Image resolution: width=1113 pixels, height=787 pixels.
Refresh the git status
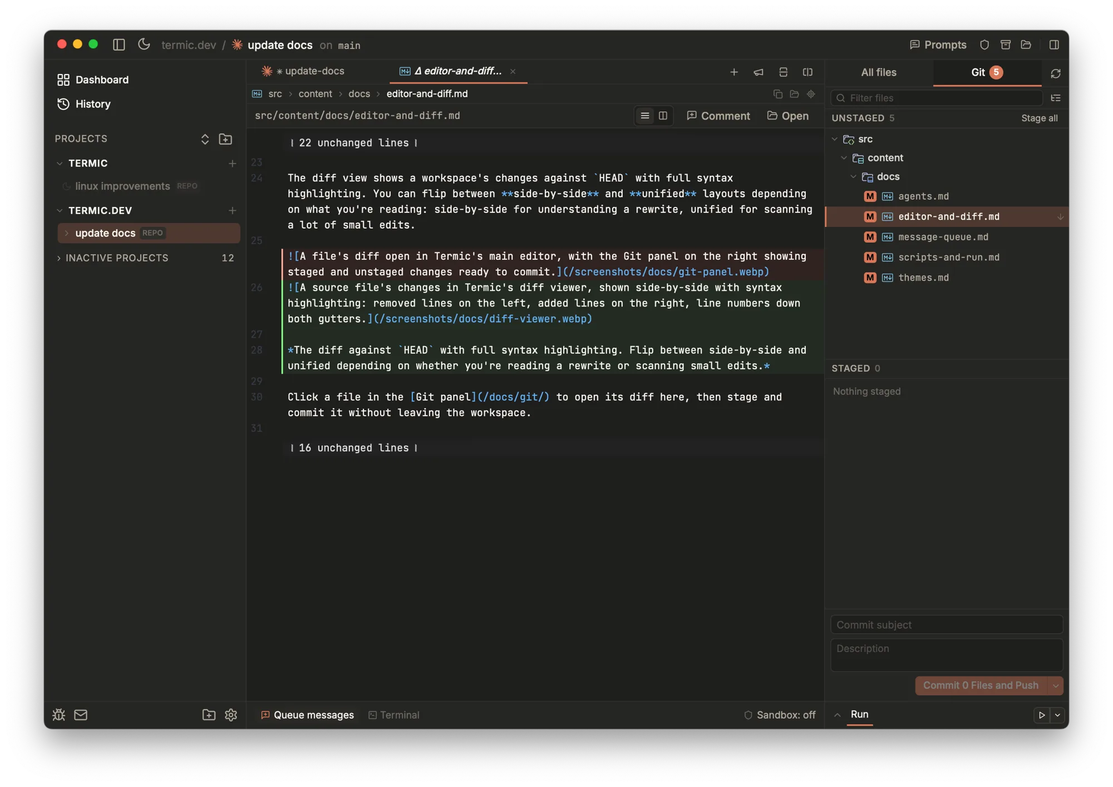click(x=1056, y=73)
